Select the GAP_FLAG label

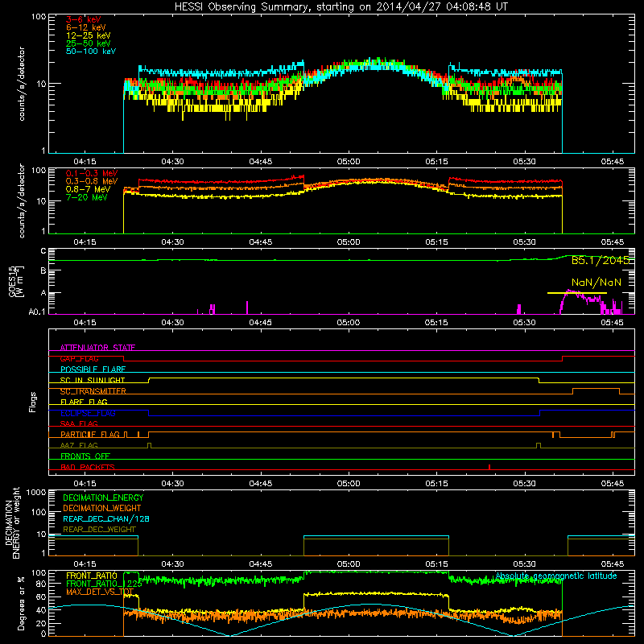coord(79,358)
